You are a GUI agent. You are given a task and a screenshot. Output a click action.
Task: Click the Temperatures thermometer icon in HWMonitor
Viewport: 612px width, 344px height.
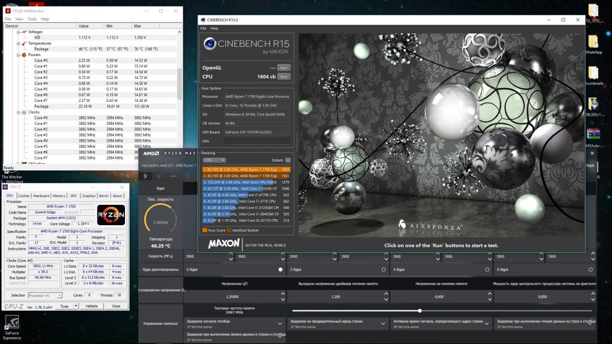point(24,43)
